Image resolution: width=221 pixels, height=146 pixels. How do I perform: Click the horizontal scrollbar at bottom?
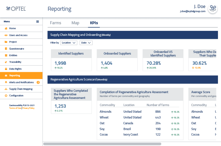tap(102, 144)
